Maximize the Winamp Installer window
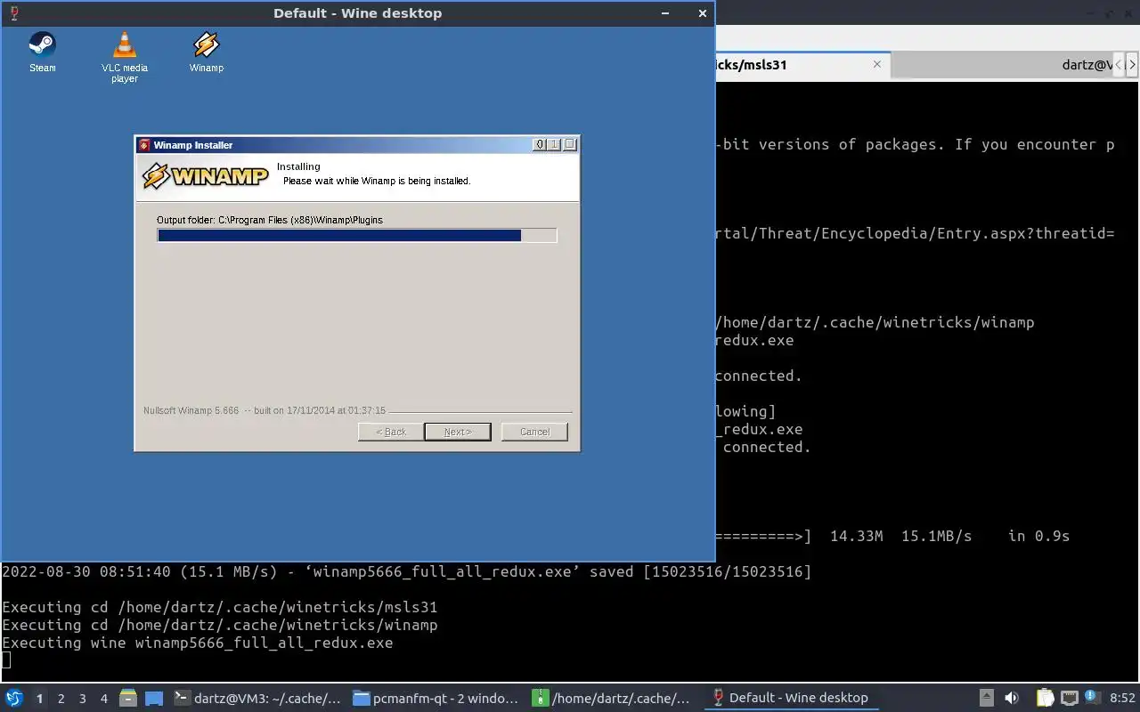 pos(555,144)
